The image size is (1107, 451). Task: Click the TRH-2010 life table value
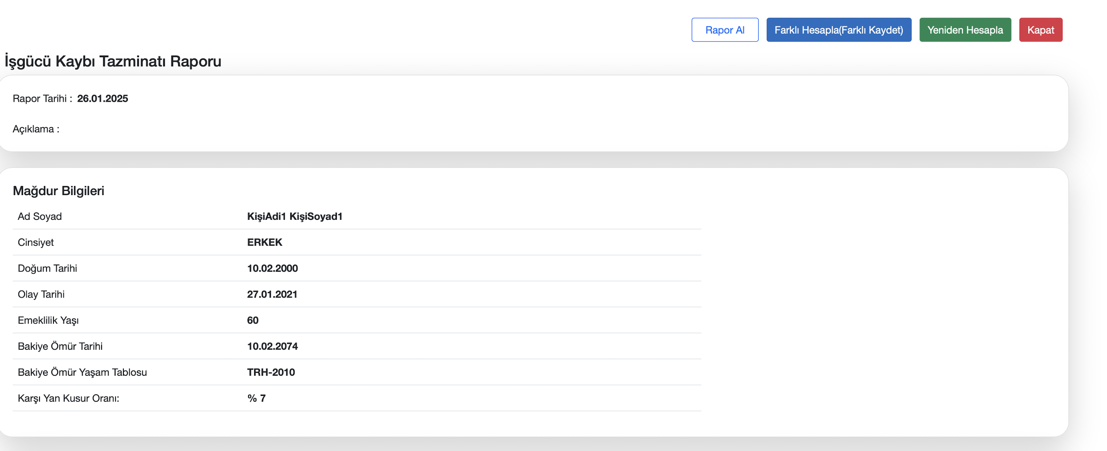(x=271, y=372)
